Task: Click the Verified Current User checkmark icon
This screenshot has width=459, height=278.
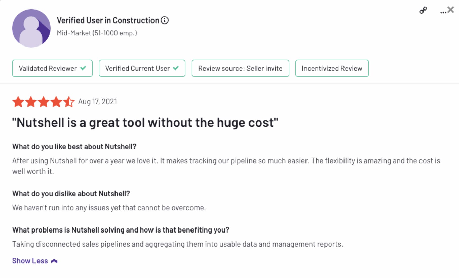Action: tap(176, 68)
